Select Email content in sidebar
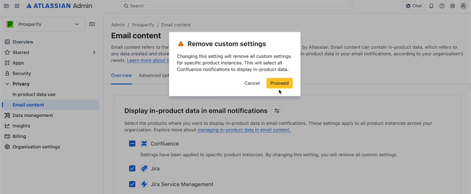This screenshot has height=194, width=471. coord(51,105)
